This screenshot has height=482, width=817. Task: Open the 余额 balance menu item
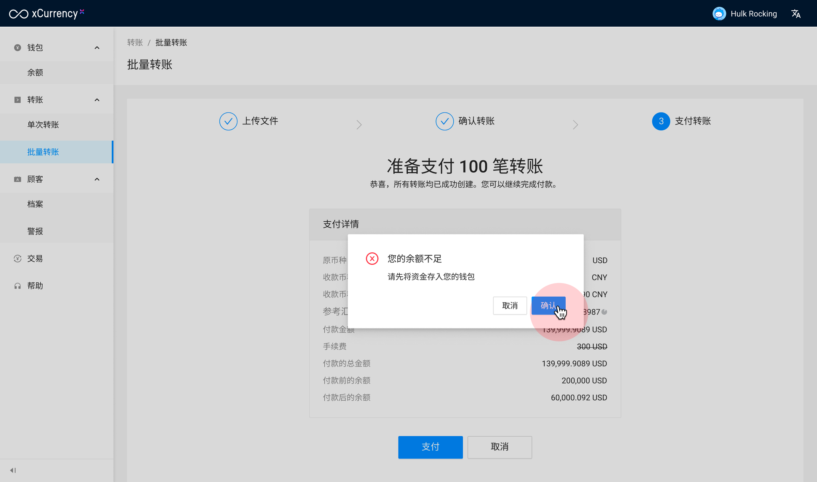point(35,73)
